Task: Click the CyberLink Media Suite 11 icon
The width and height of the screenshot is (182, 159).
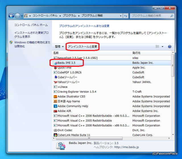Action: pyautogui.click(x=55, y=135)
